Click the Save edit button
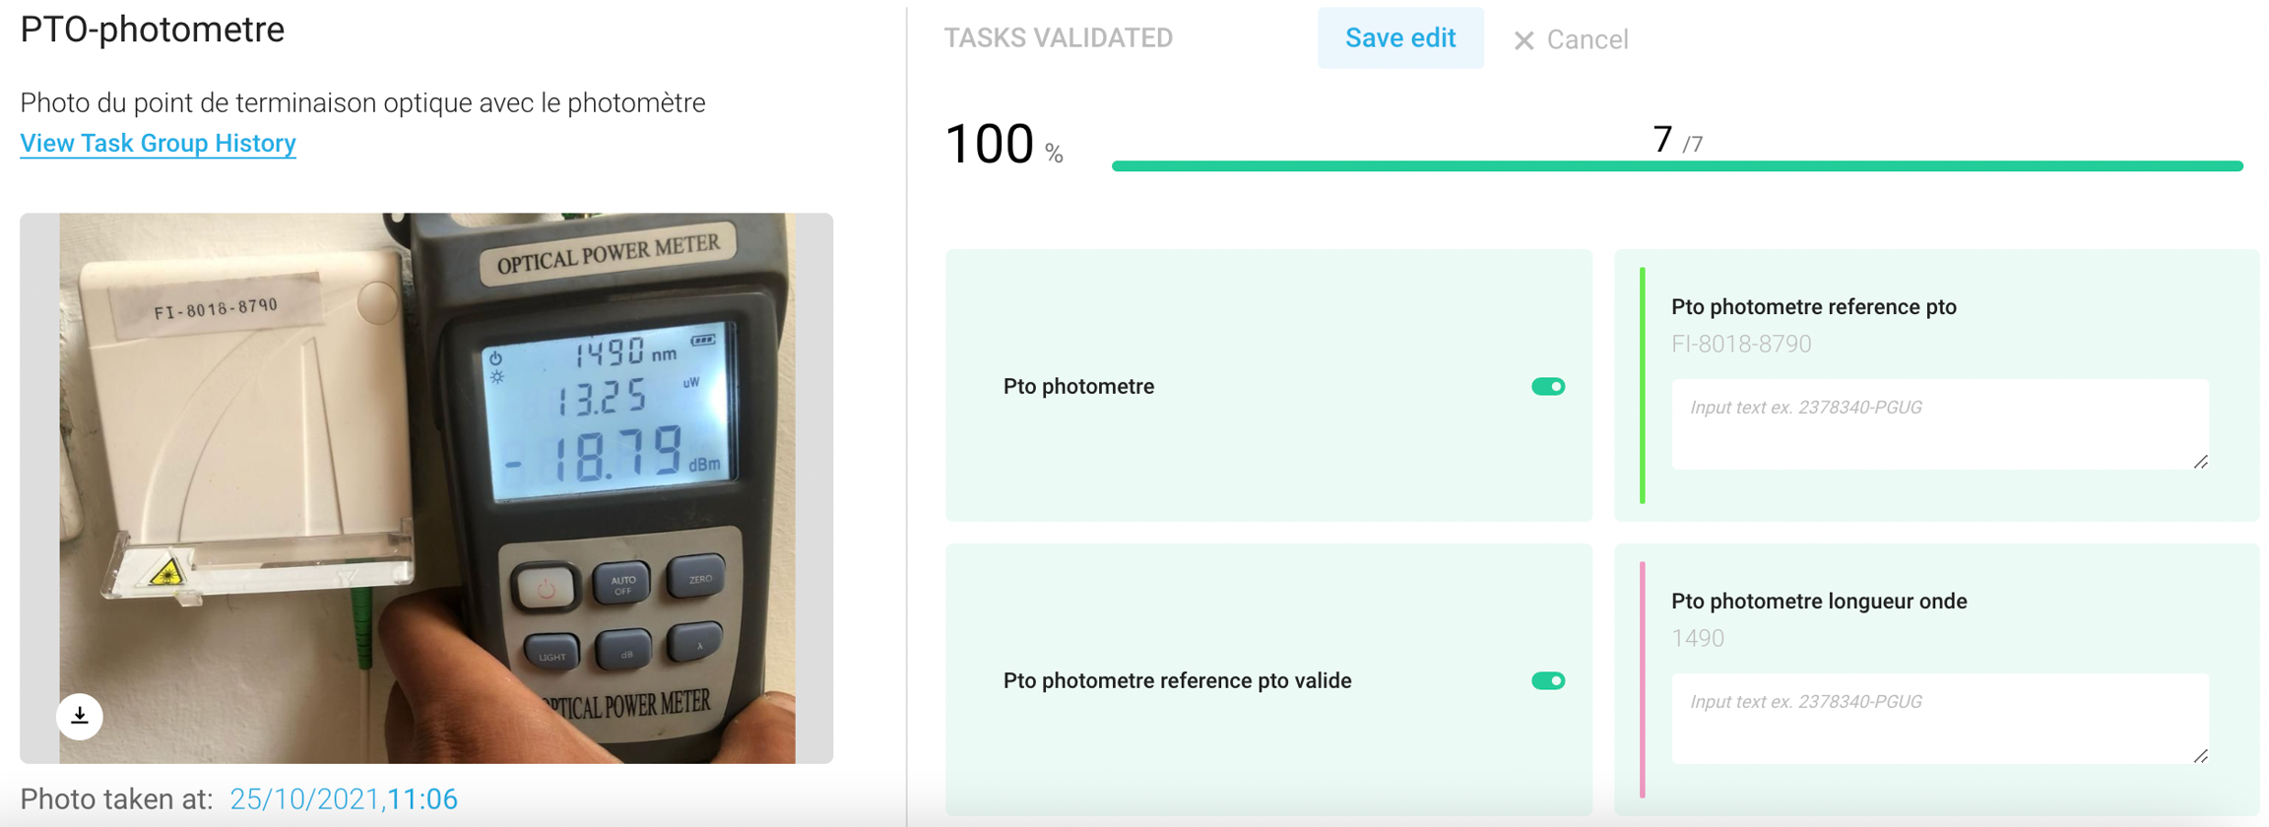2269x827 pixels. click(x=1400, y=38)
